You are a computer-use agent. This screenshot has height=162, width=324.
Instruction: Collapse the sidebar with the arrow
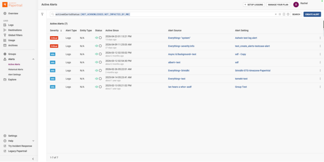[33, 159]
